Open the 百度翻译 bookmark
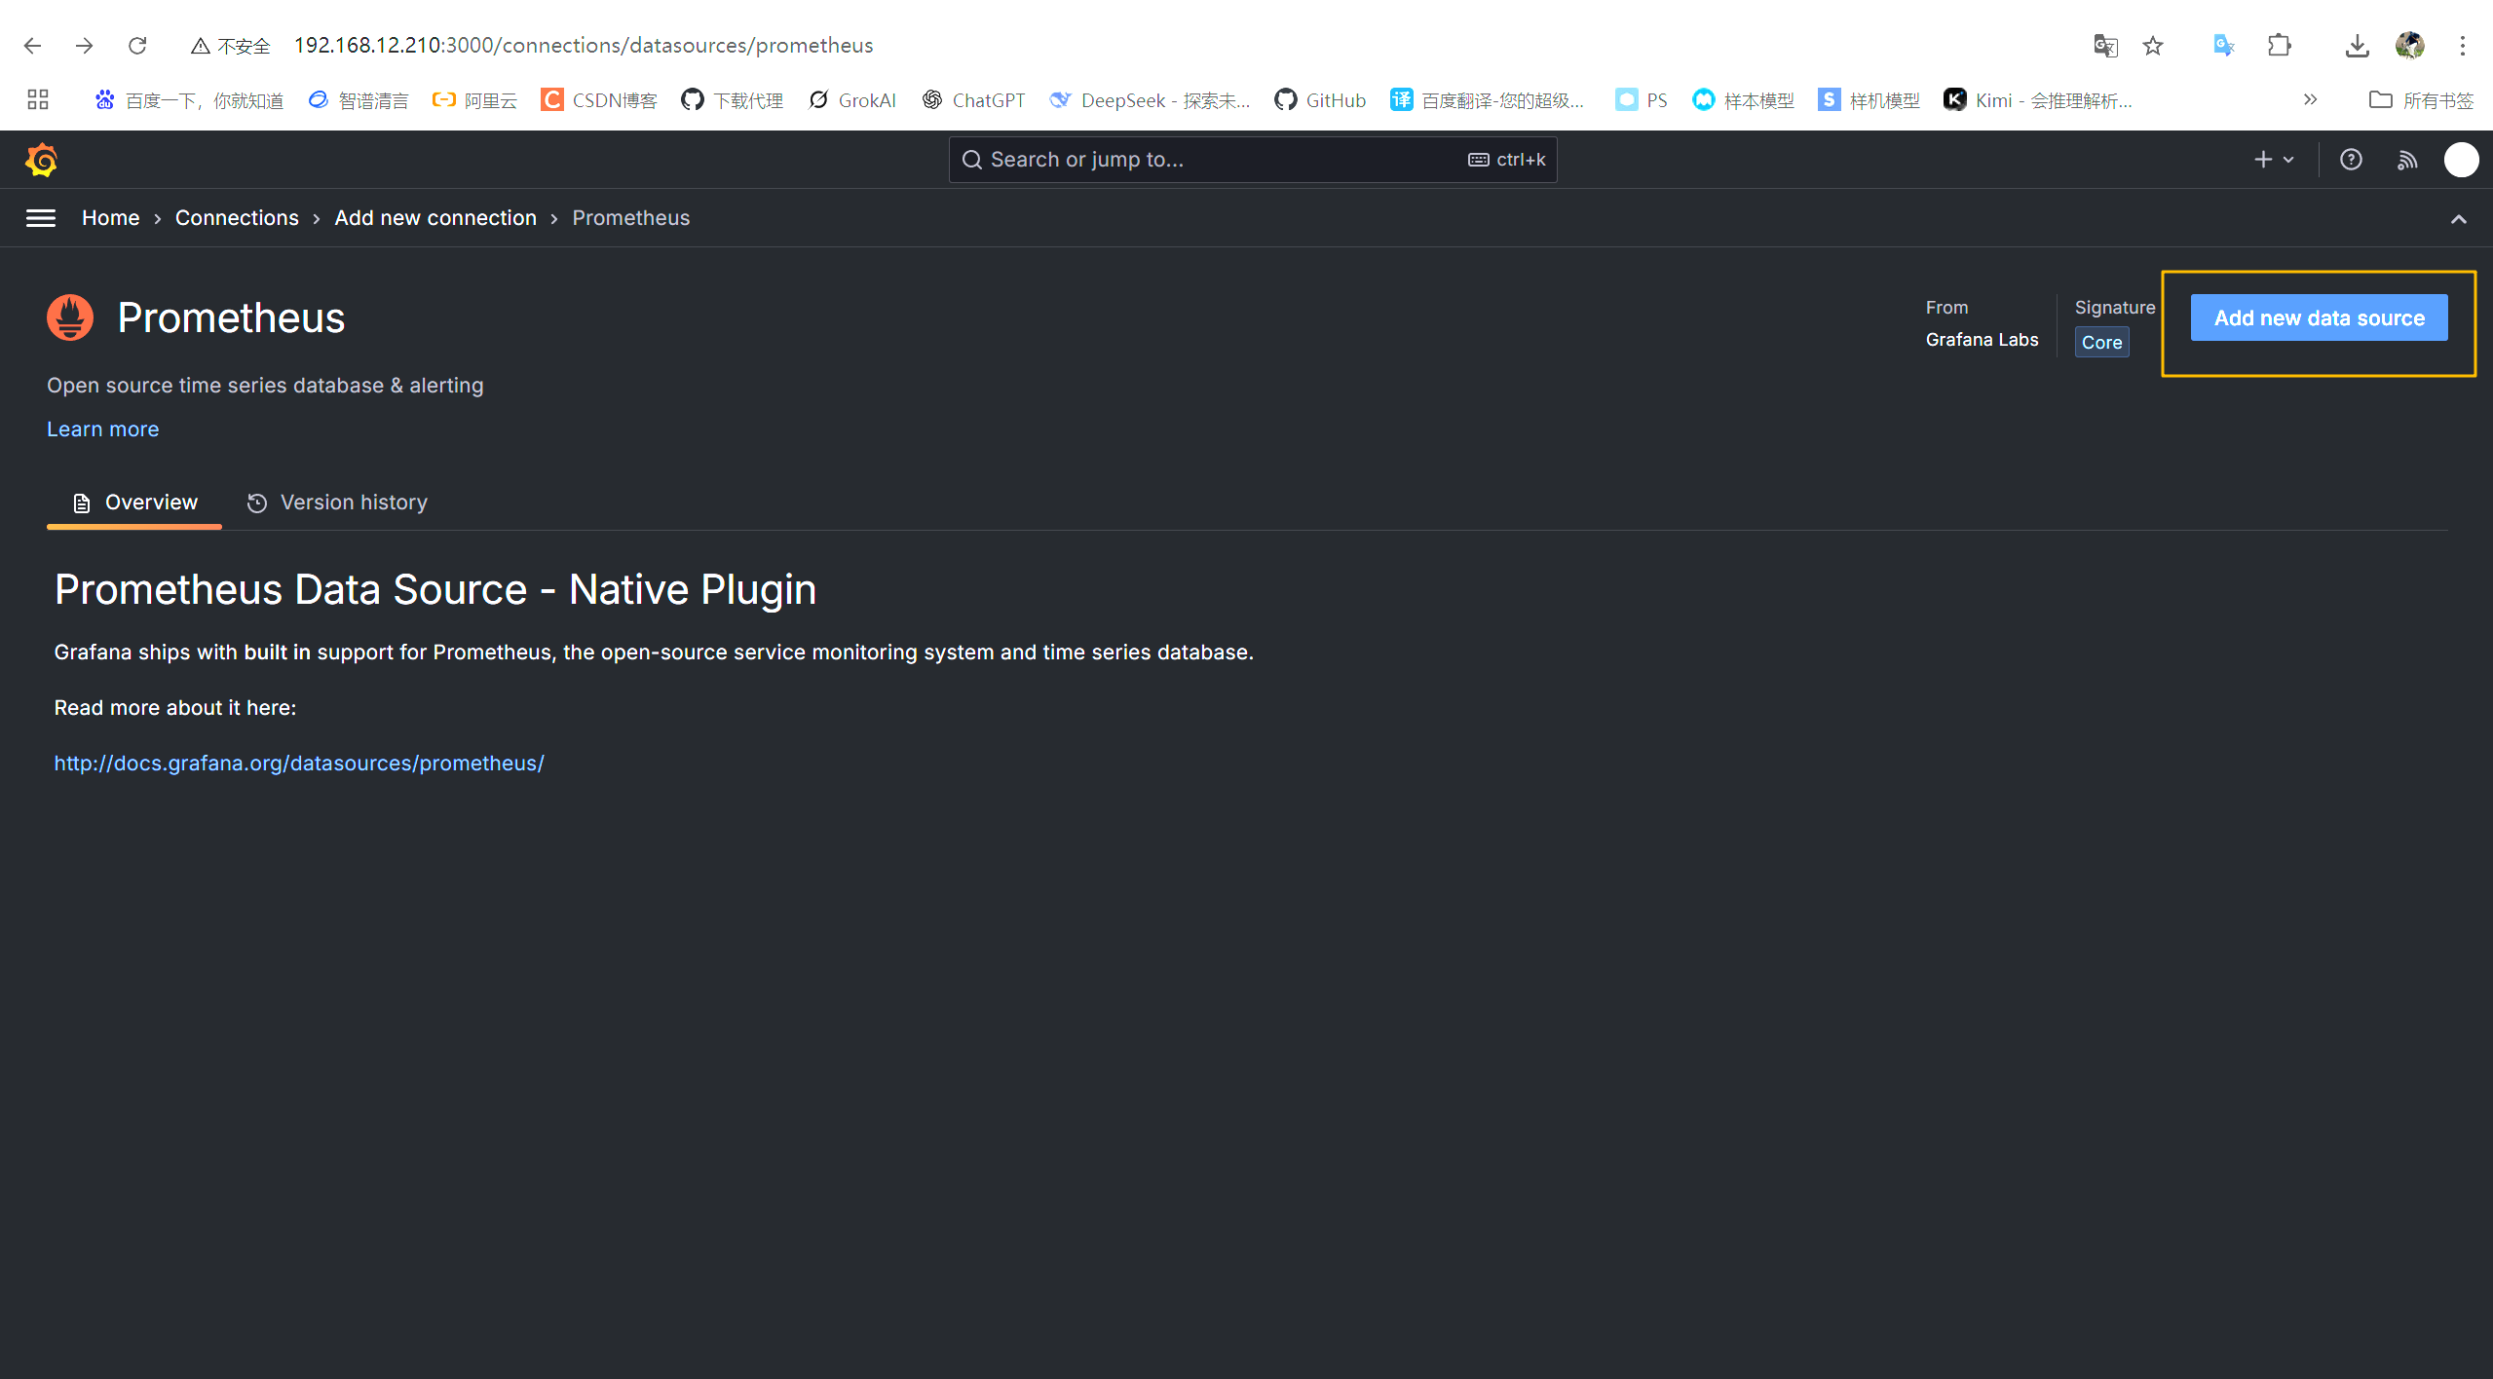 (1488, 100)
